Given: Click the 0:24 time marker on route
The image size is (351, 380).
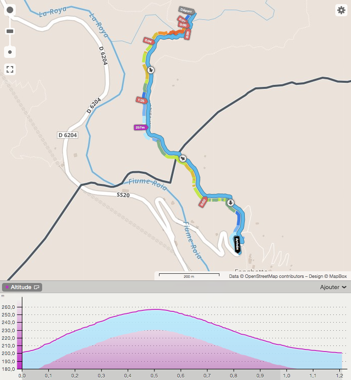Looking at the screenshot, I should coord(148,40).
